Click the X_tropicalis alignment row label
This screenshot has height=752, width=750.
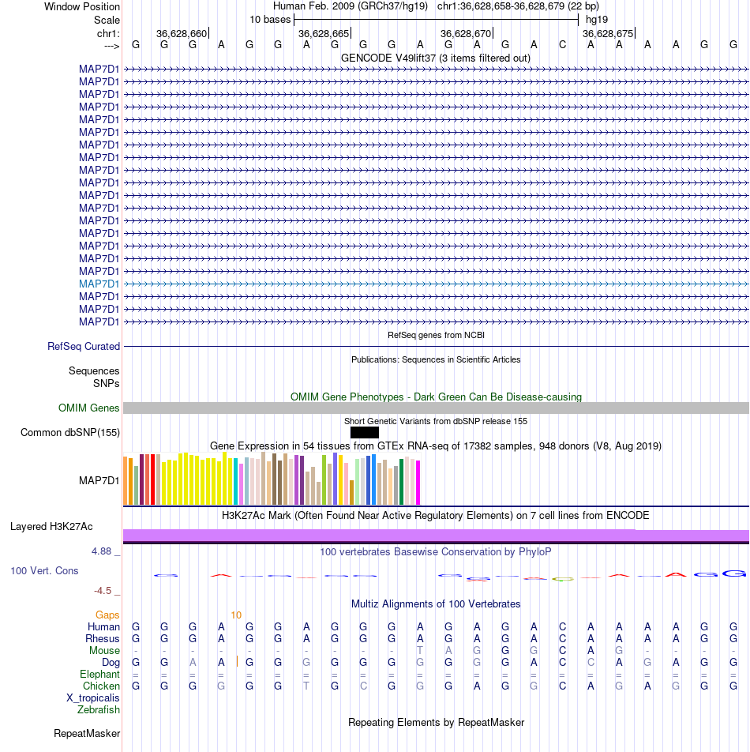click(x=93, y=697)
